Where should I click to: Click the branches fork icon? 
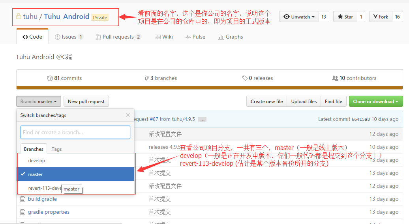[146, 78]
